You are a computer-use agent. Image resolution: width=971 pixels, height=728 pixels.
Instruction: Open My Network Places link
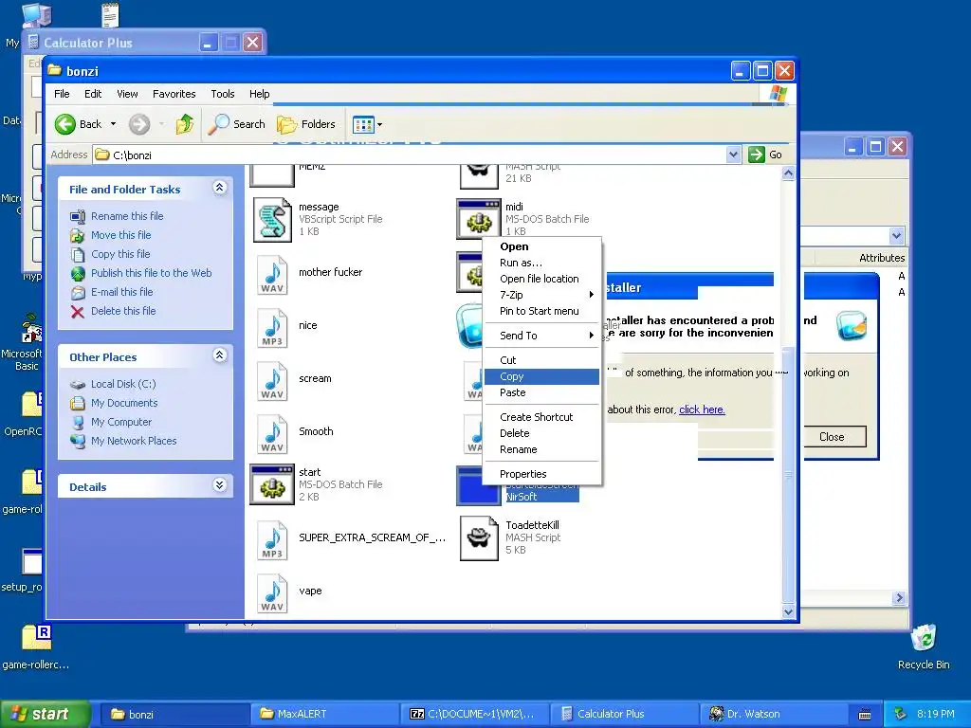pyautogui.click(x=134, y=442)
